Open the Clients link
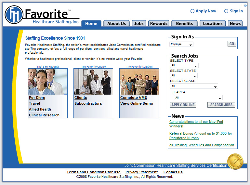 click(81, 98)
